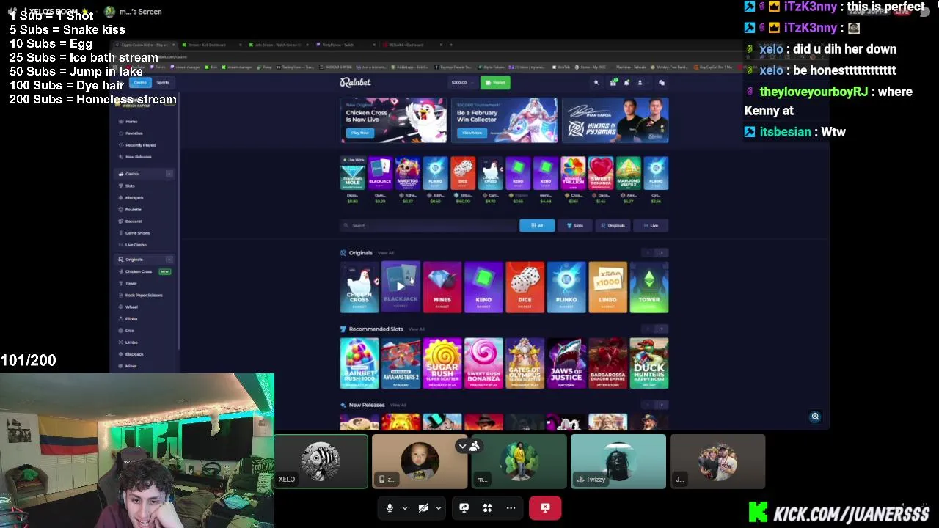Open the user profile icon in header

pyautogui.click(x=640, y=83)
